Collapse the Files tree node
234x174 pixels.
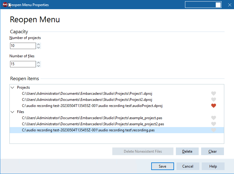point(12,112)
